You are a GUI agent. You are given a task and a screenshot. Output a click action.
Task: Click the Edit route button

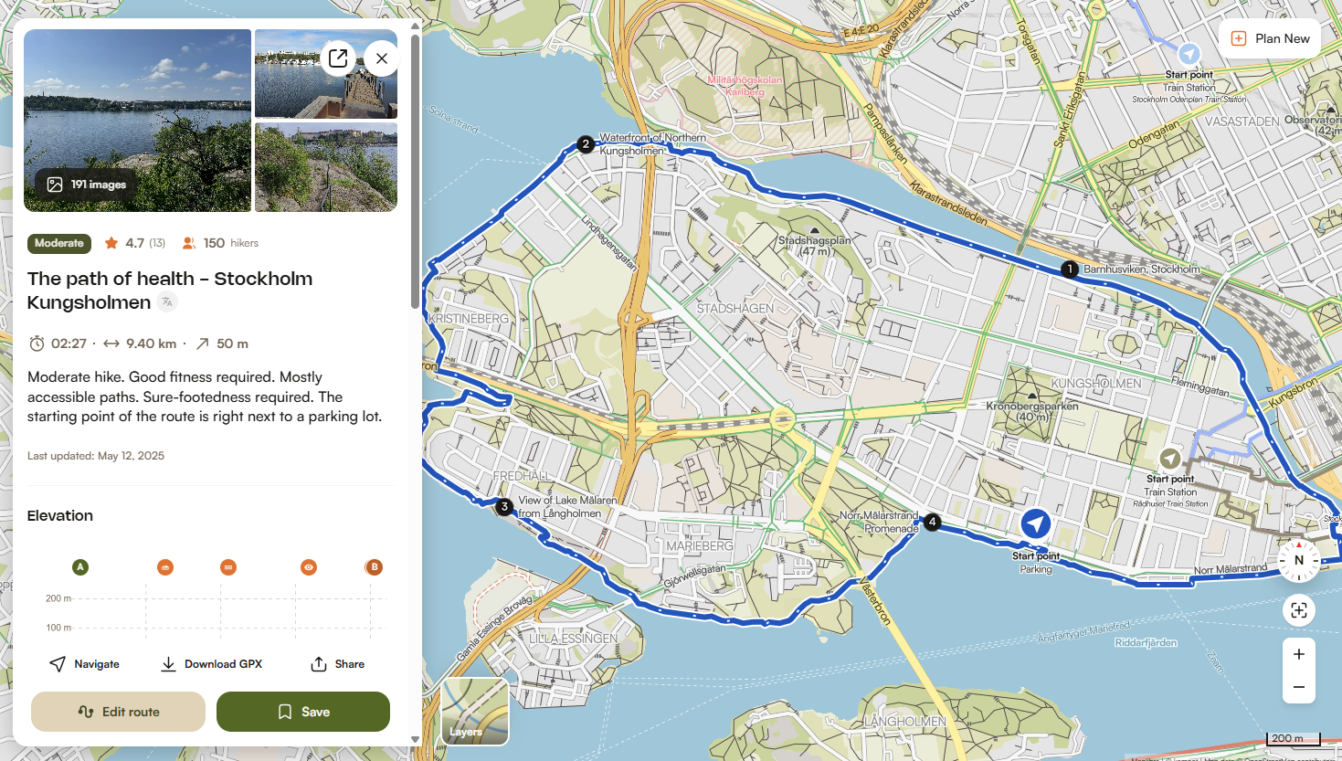coord(117,711)
